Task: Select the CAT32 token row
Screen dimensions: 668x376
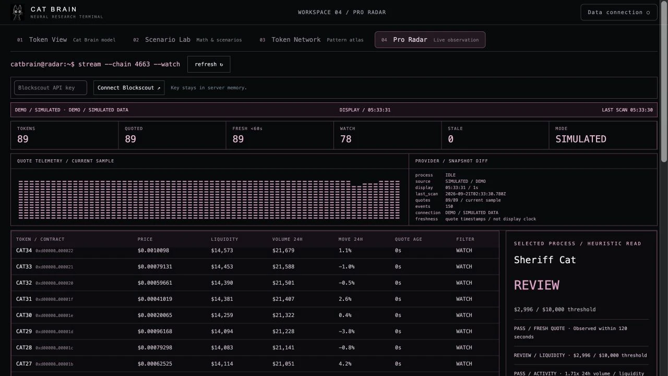Action: click(x=255, y=283)
